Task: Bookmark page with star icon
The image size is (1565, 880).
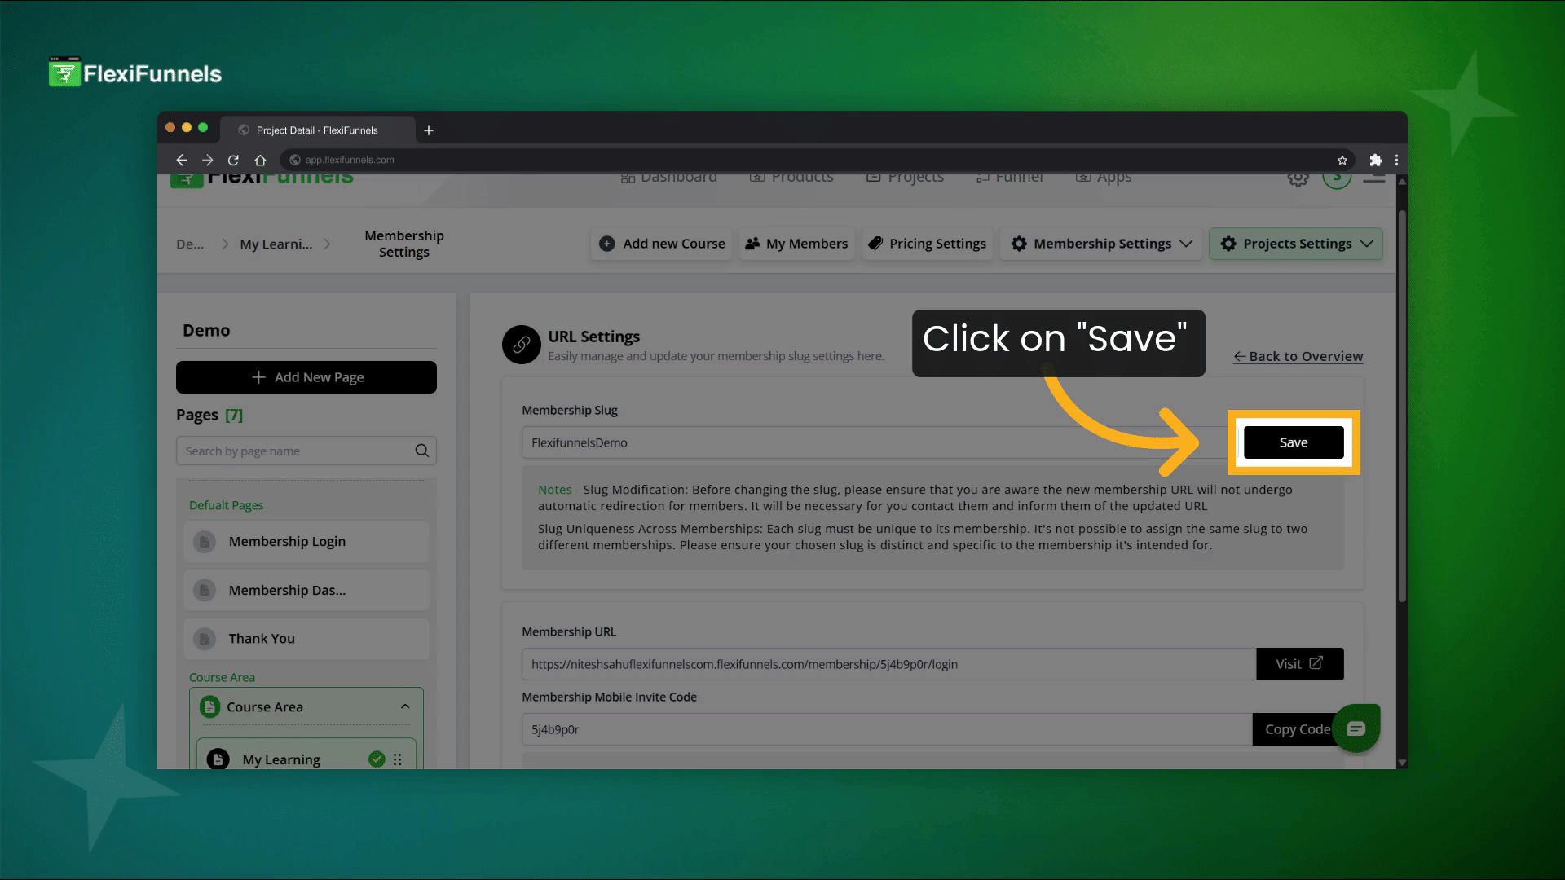Action: coord(1342,161)
